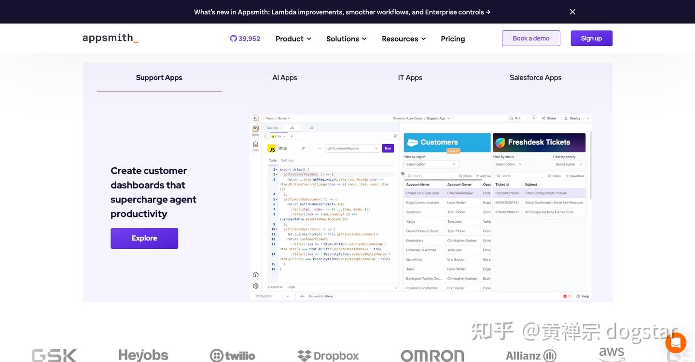Click the Salesforce cloud icon on Customers
Image resolution: width=695 pixels, height=362 pixels.
(413, 142)
